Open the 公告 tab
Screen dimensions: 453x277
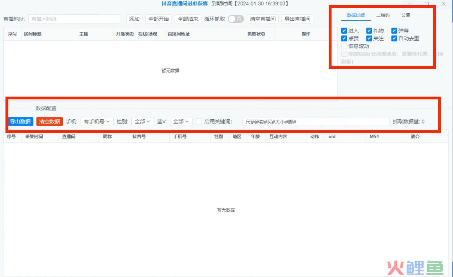click(x=406, y=15)
